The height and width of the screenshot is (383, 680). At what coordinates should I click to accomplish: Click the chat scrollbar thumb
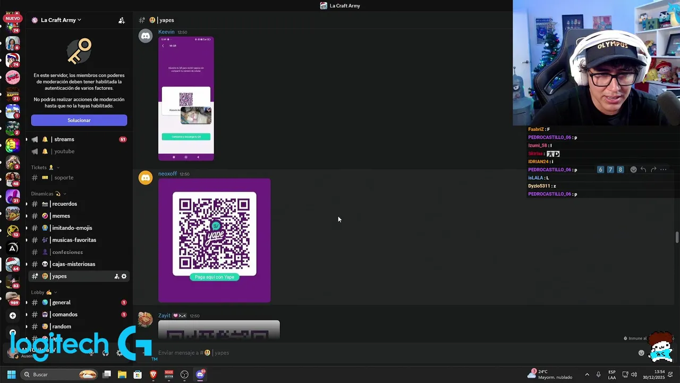pos(677,237)
